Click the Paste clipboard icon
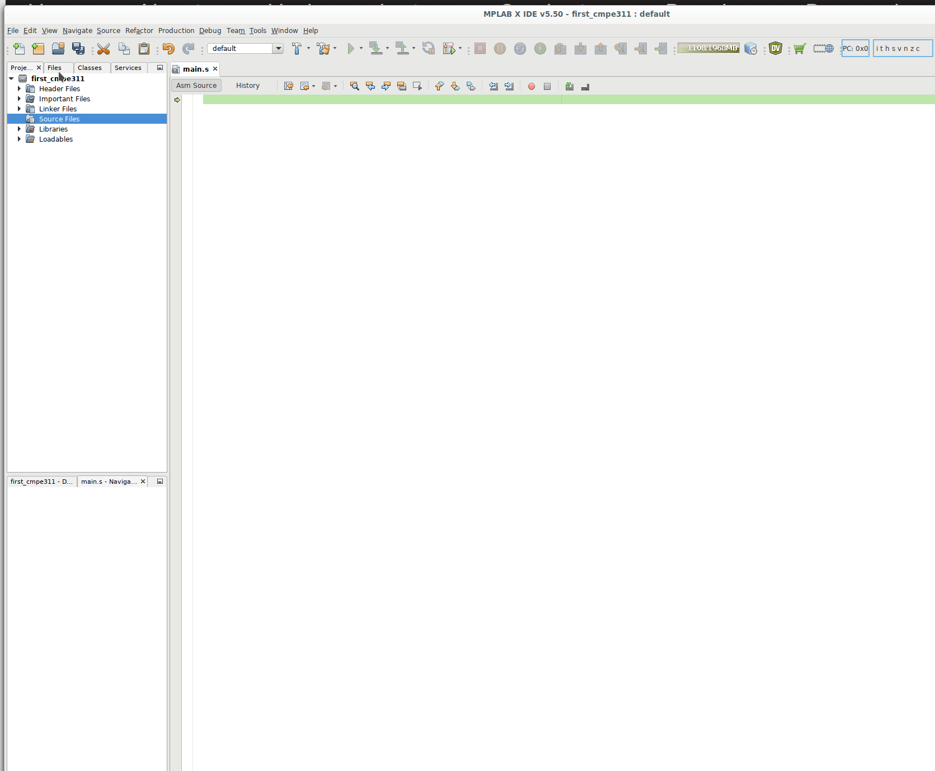935x771 pixels. click(x=144, y=49)
